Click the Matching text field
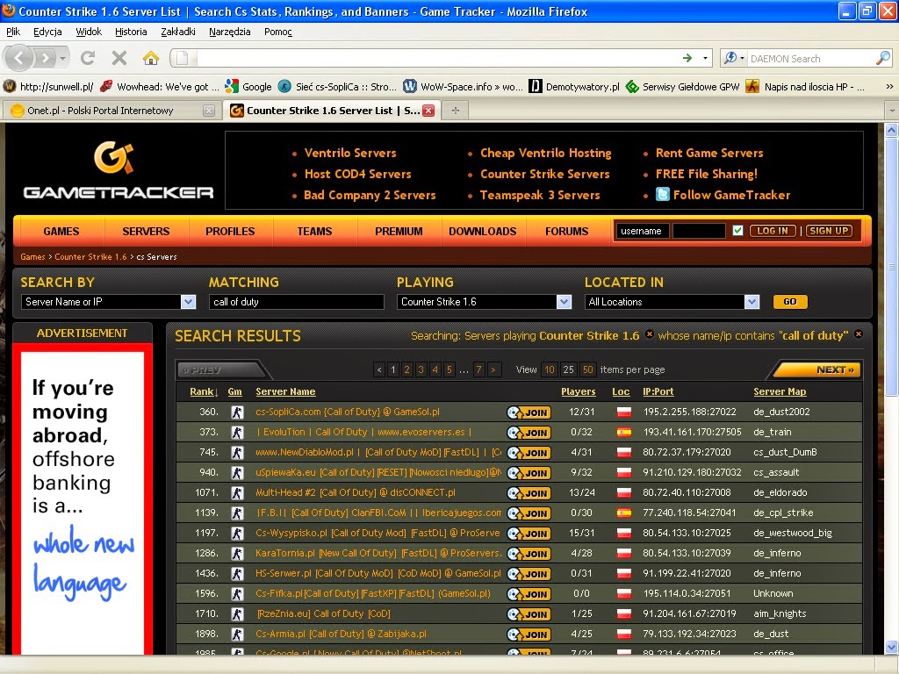The width and height of the screenshot is (899, 674). 297,302
